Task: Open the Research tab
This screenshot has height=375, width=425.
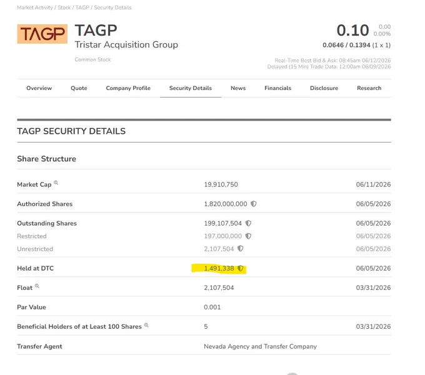Action: pyautogui.click(x=369, y=88)
